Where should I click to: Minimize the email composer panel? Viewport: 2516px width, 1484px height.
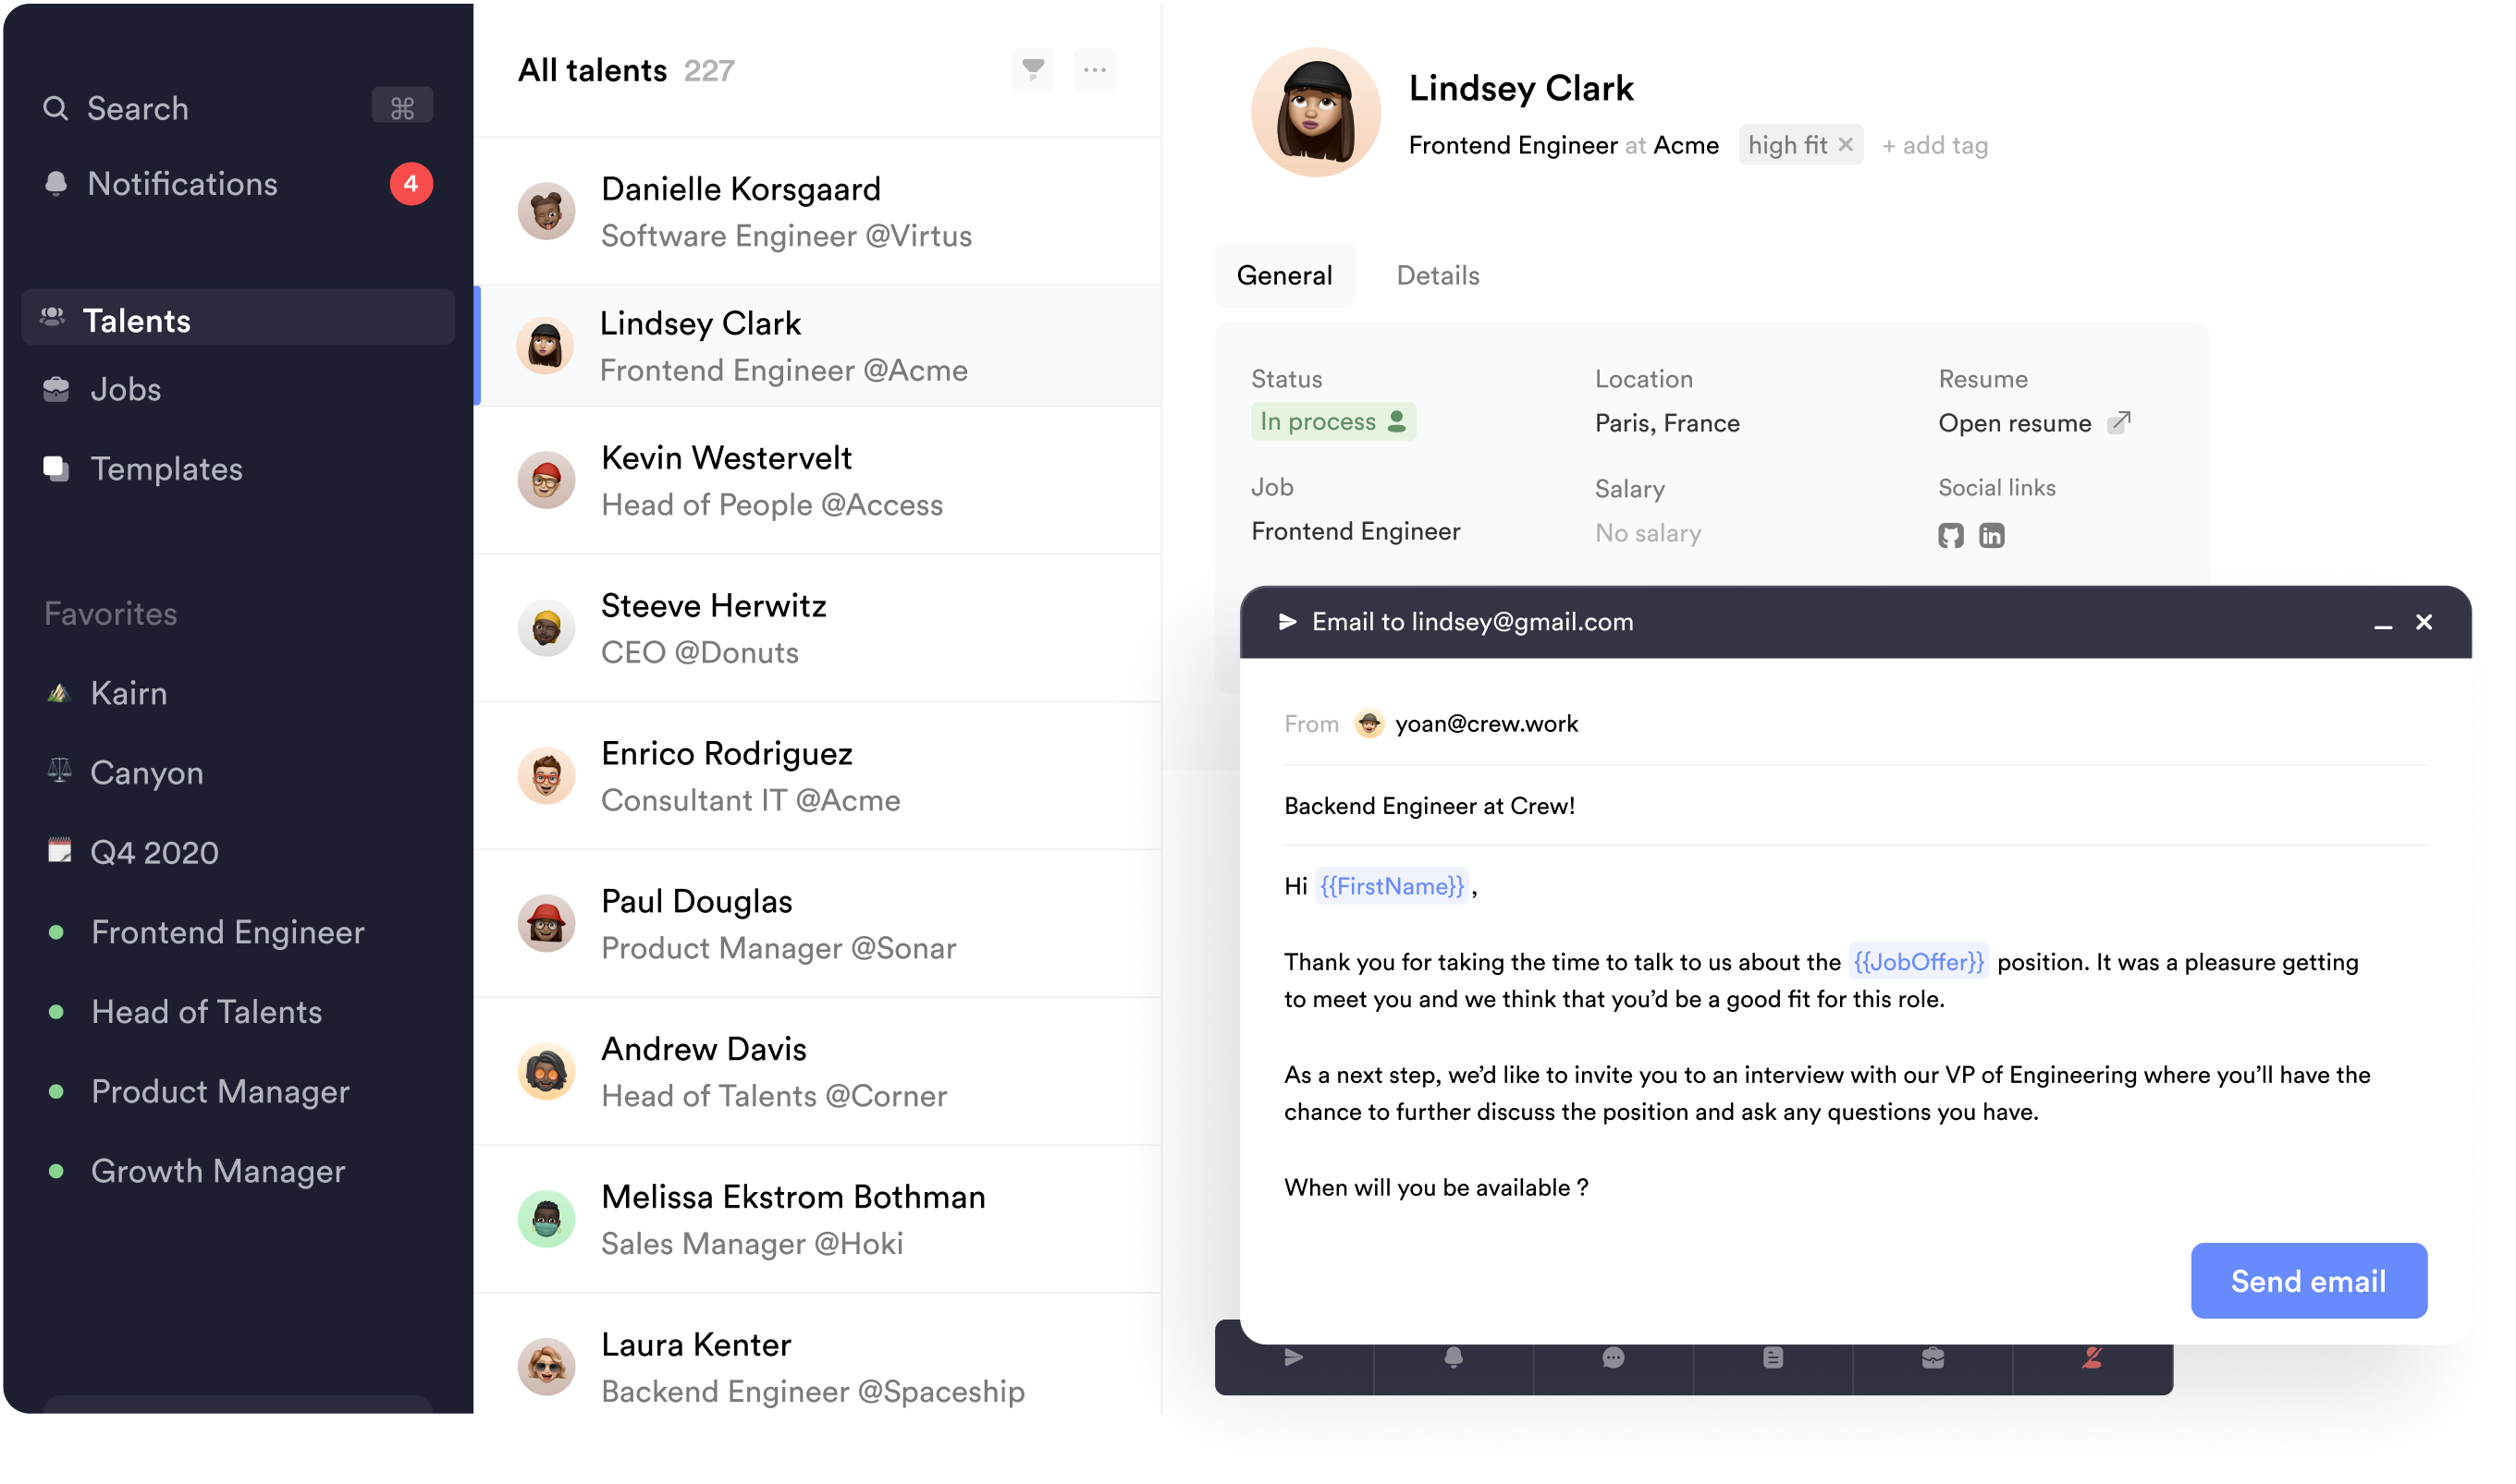coord(2383,623)
